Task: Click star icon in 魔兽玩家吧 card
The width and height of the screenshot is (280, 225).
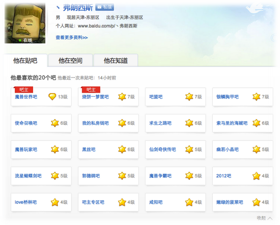Action: [55, 149]
